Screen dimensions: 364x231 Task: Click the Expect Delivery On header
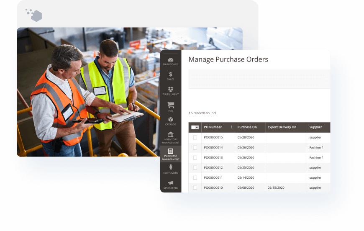[282, 127]
